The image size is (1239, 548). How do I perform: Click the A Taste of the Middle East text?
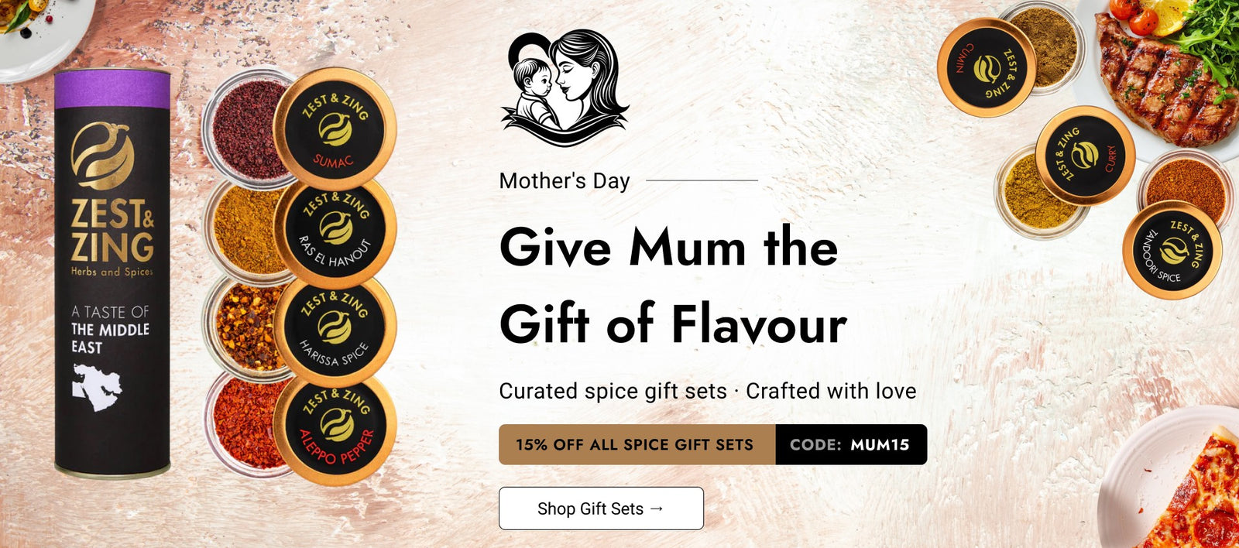click(110, 330)
